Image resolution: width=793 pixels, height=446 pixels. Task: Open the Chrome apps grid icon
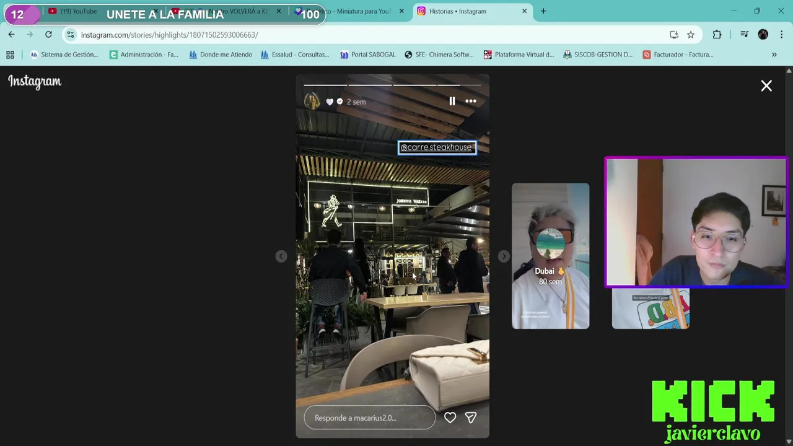tap(10, 55)
